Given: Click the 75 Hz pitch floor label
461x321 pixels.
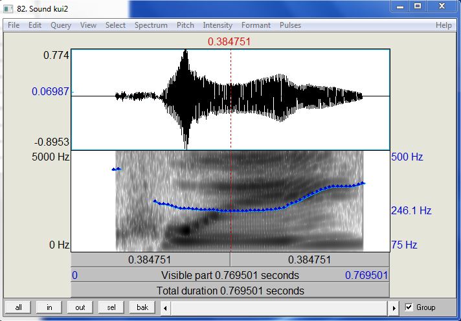Looking at the screenshot, I should click(x=404, y=245).
